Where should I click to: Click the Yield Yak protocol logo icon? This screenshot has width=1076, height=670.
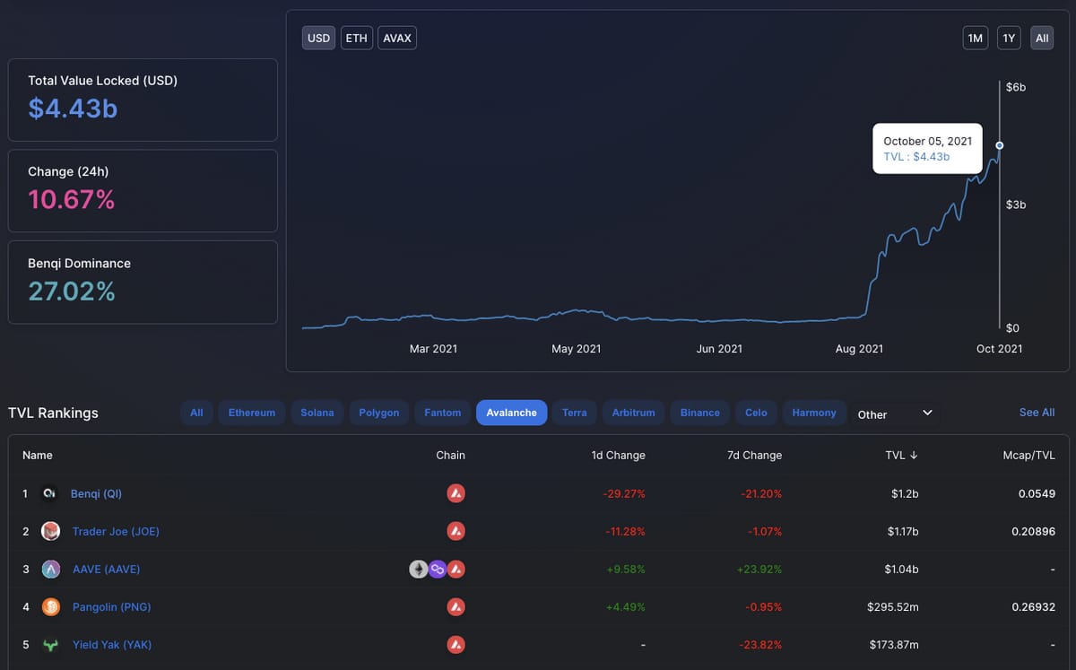click(x=50, y=645)
